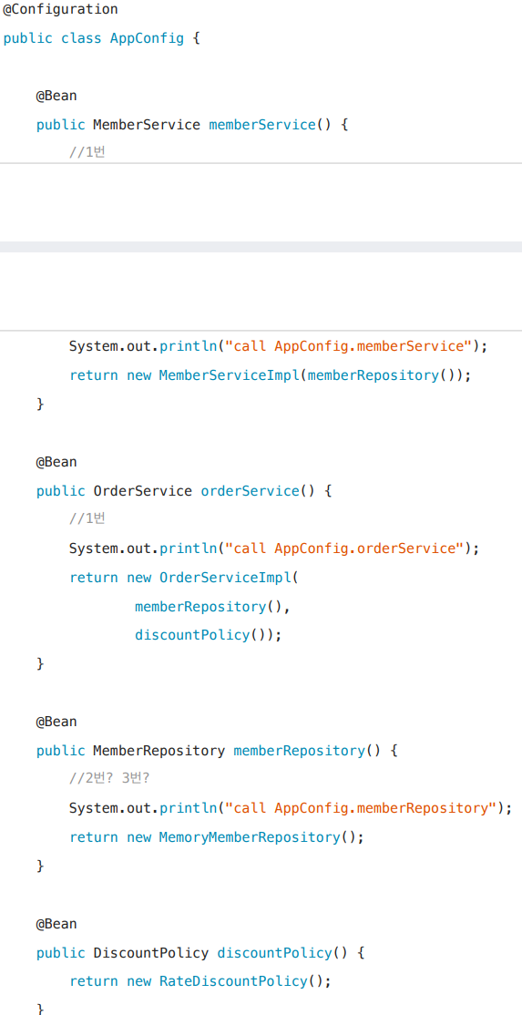This screenshot has width=522, height=1015.
Task: Click the @Bean annotation above orderService
Action: pos(56,462)
